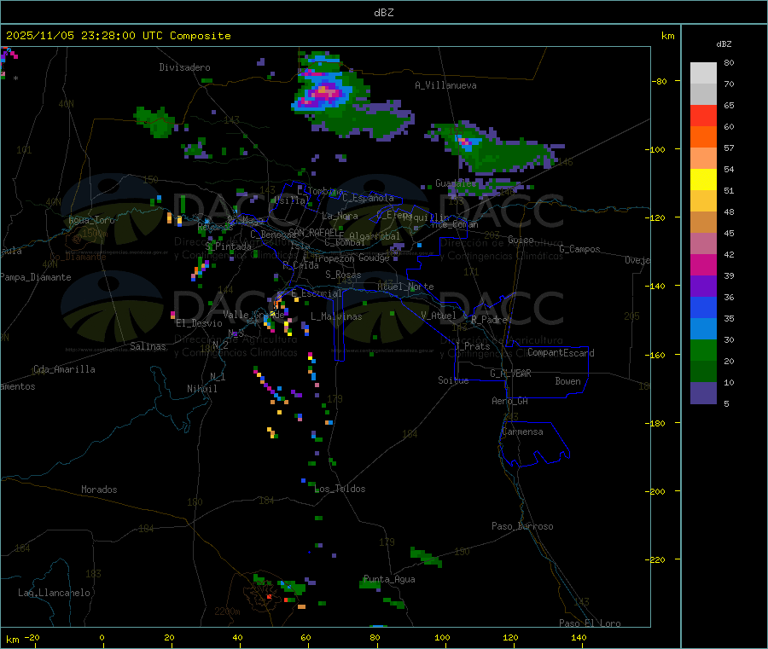The width and height of the screenshot is (768, 649).
Task: Click the Agua_Toro map label
Action: point(91,220)
